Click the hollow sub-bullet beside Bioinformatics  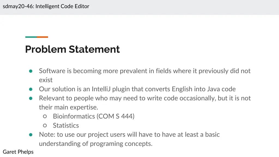point(45,116)
